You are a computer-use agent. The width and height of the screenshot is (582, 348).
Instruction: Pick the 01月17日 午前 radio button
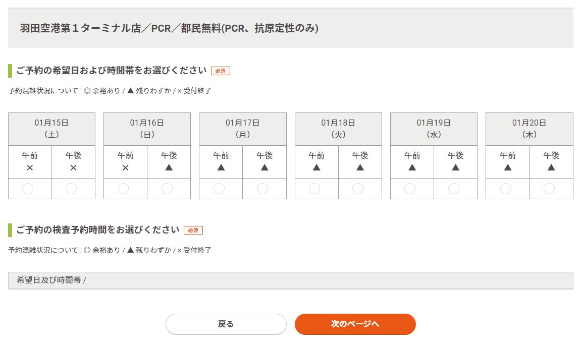(x=219, y=189)
